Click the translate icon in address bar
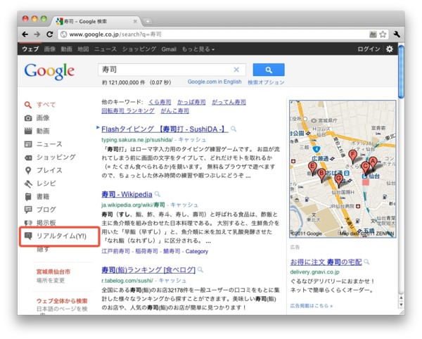The width and height of the screenshot is (422, 339). pyautogui.click(x=373, y=34)
